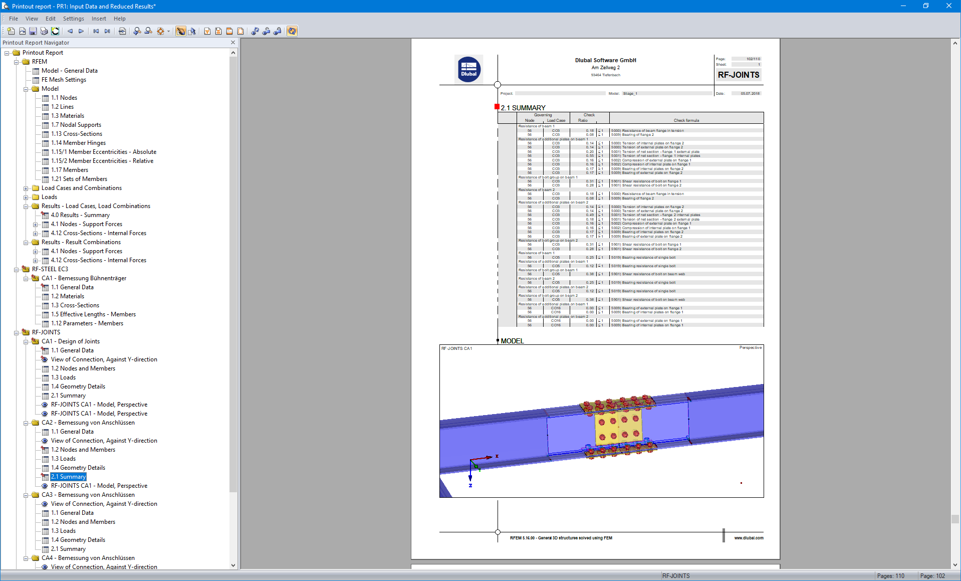Select RF-JOINTS CA1 - Model, Perspective under CA2
The width and height of the screenshot is (961, 581).
click(x=99, y=486)
